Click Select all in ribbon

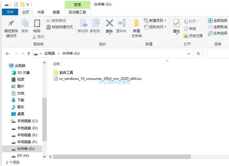217,21
